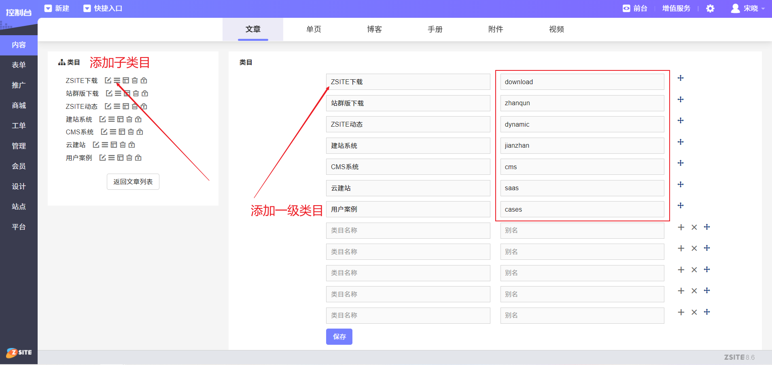Open the 增值服务 link
Screen dimensions: 772x365
pyautogui.click(x=676, y=8)
